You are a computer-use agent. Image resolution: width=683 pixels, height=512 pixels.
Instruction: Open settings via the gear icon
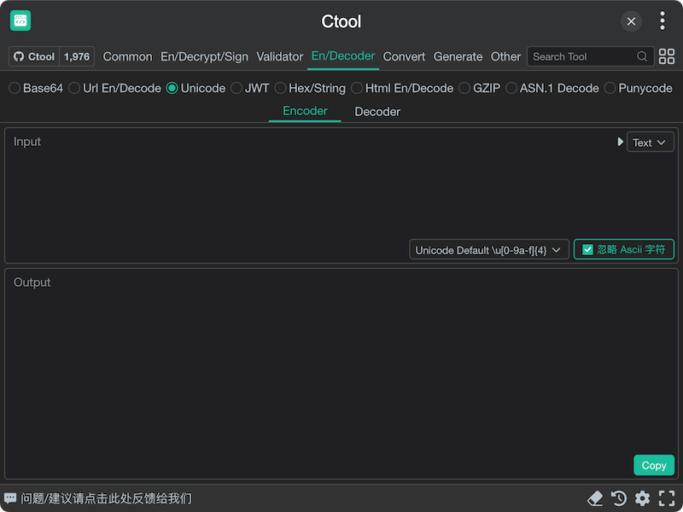643,498
